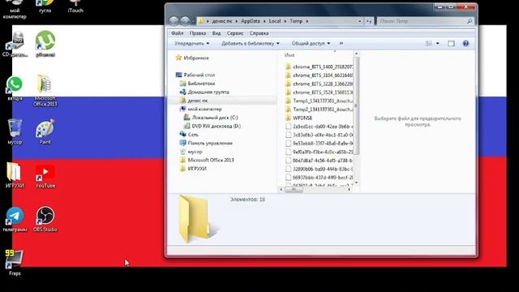Open the YouTube desktop shortcut
The width and height of the screenshot is (519, 292).
(45, 175)
